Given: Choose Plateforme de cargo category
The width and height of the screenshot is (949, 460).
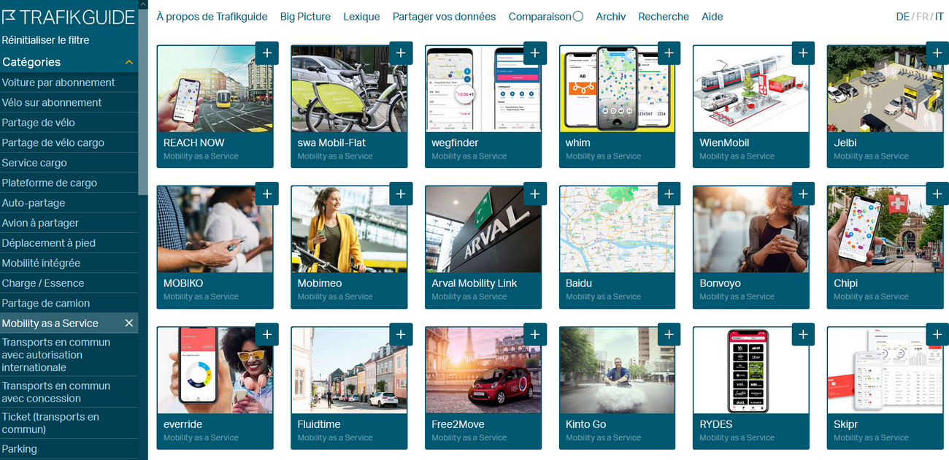Looking at the screenshot, I should pyautogui.click(x=69, y=183).
